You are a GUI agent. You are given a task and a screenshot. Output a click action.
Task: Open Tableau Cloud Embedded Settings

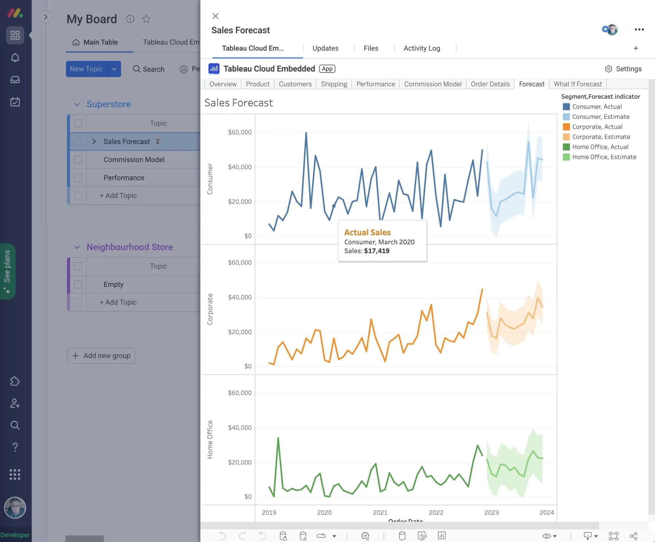(x=623, y=69)
